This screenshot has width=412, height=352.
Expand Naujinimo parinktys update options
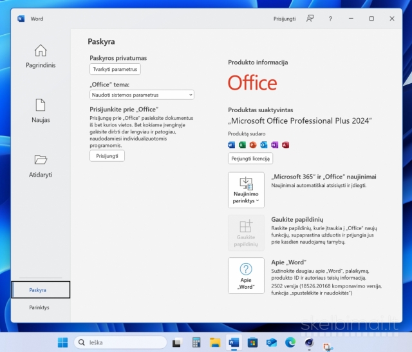(246, 190)
